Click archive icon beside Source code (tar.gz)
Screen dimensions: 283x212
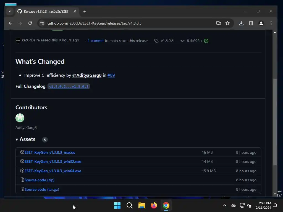[x=22, y=189]
